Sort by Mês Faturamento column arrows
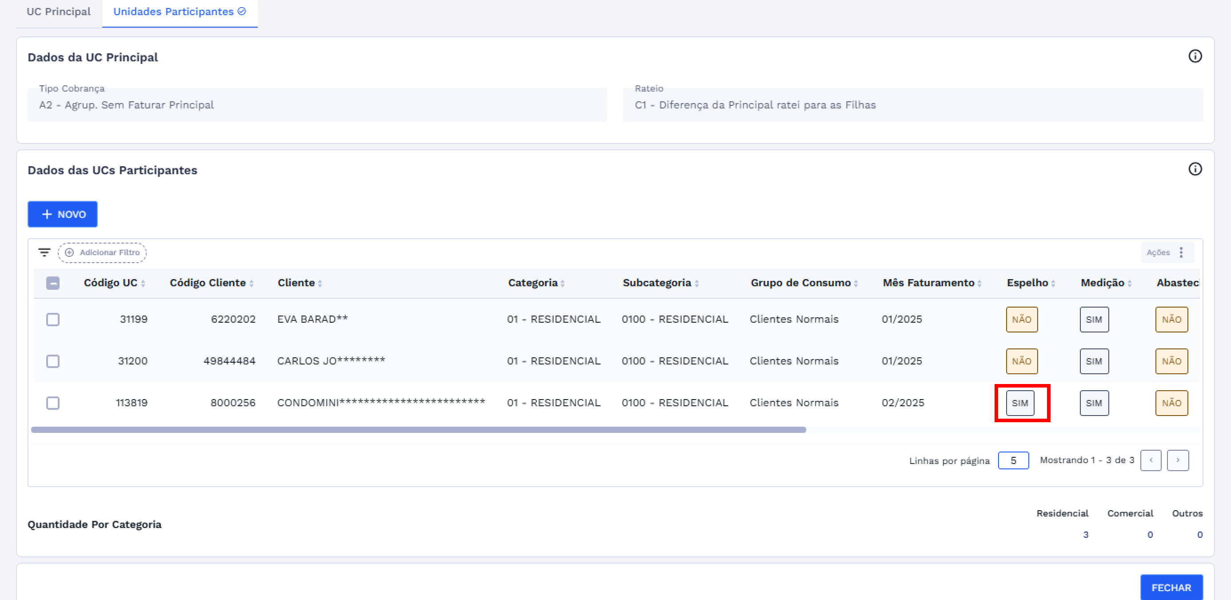 [x=979, y=284]
